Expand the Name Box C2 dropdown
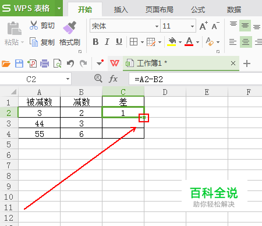 coord(68,79)
